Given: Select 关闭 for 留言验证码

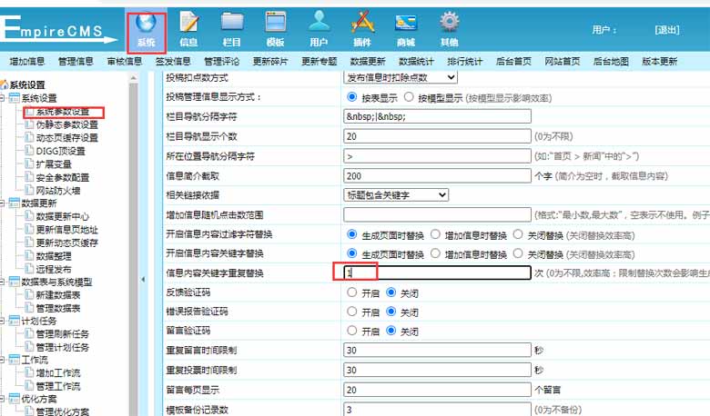Looking at the screenshot, I should (x=391, y=331).
